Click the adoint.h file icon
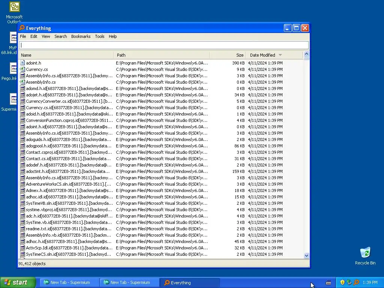The height and width of the screenshot is (288, 384). (22, 63)
